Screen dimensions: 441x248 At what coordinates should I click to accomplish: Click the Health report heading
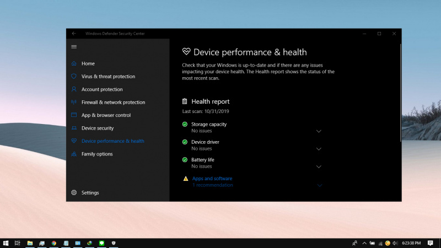click(x=211, y=101)
